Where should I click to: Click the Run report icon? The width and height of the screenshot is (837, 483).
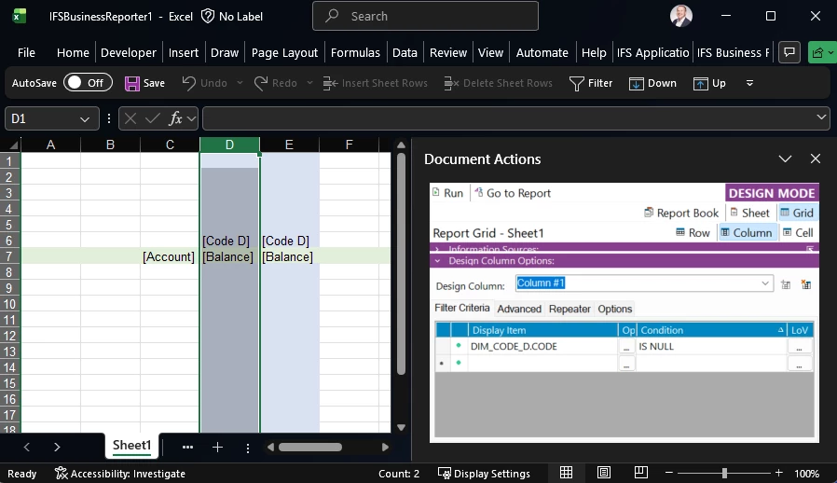pos(435,192)
